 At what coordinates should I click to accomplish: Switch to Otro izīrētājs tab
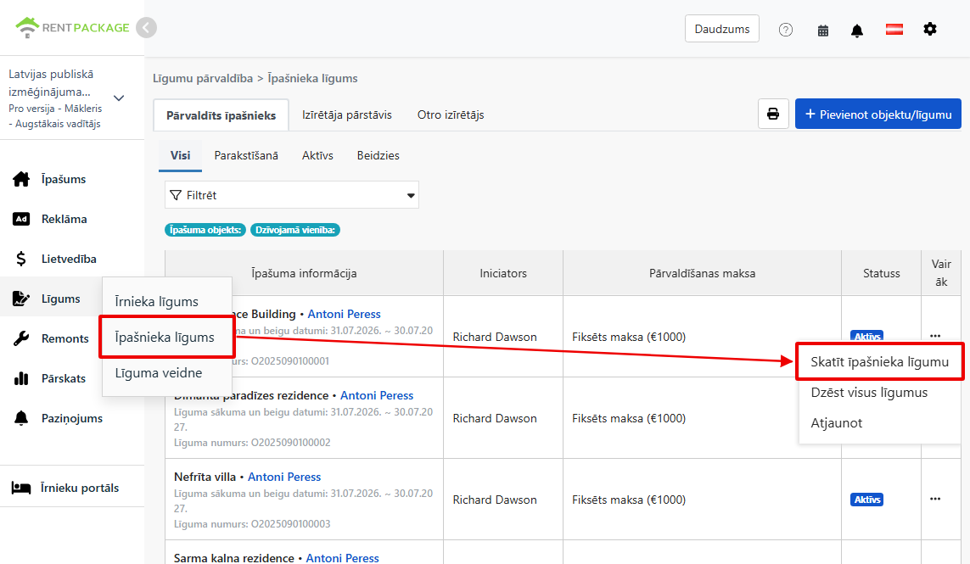451,115
